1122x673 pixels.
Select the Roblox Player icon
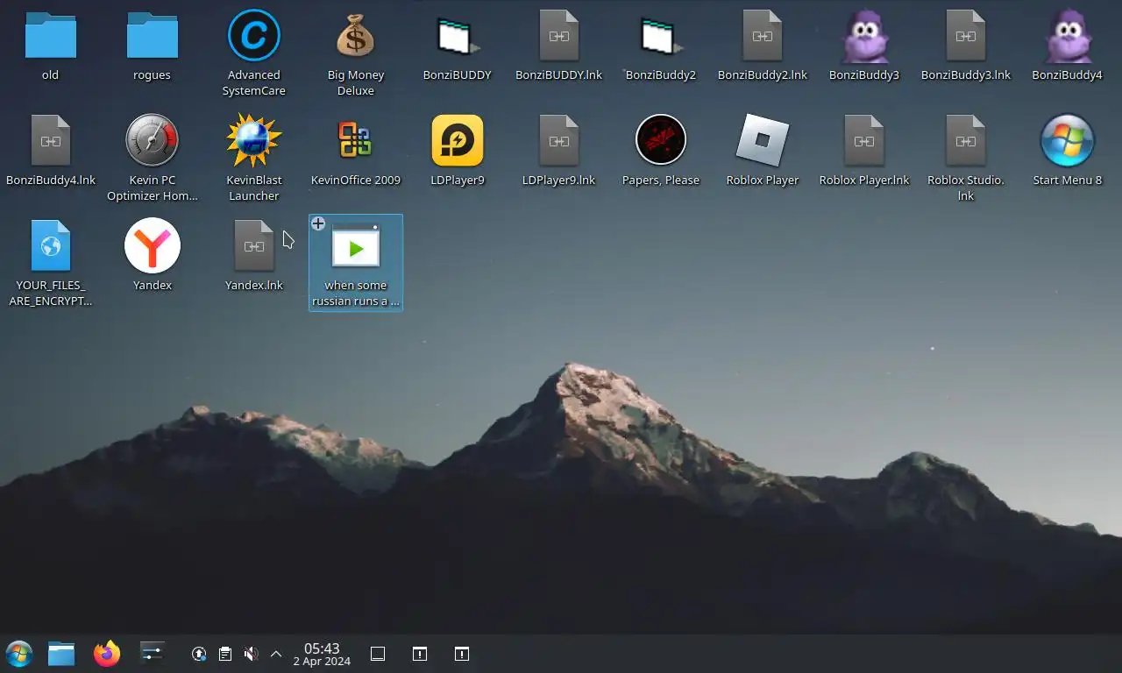coord(762,140)
